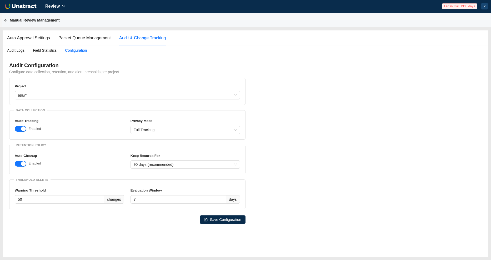491x260 pixels.
Task: Open the user avatar V icon
Action: coord(484,6)
